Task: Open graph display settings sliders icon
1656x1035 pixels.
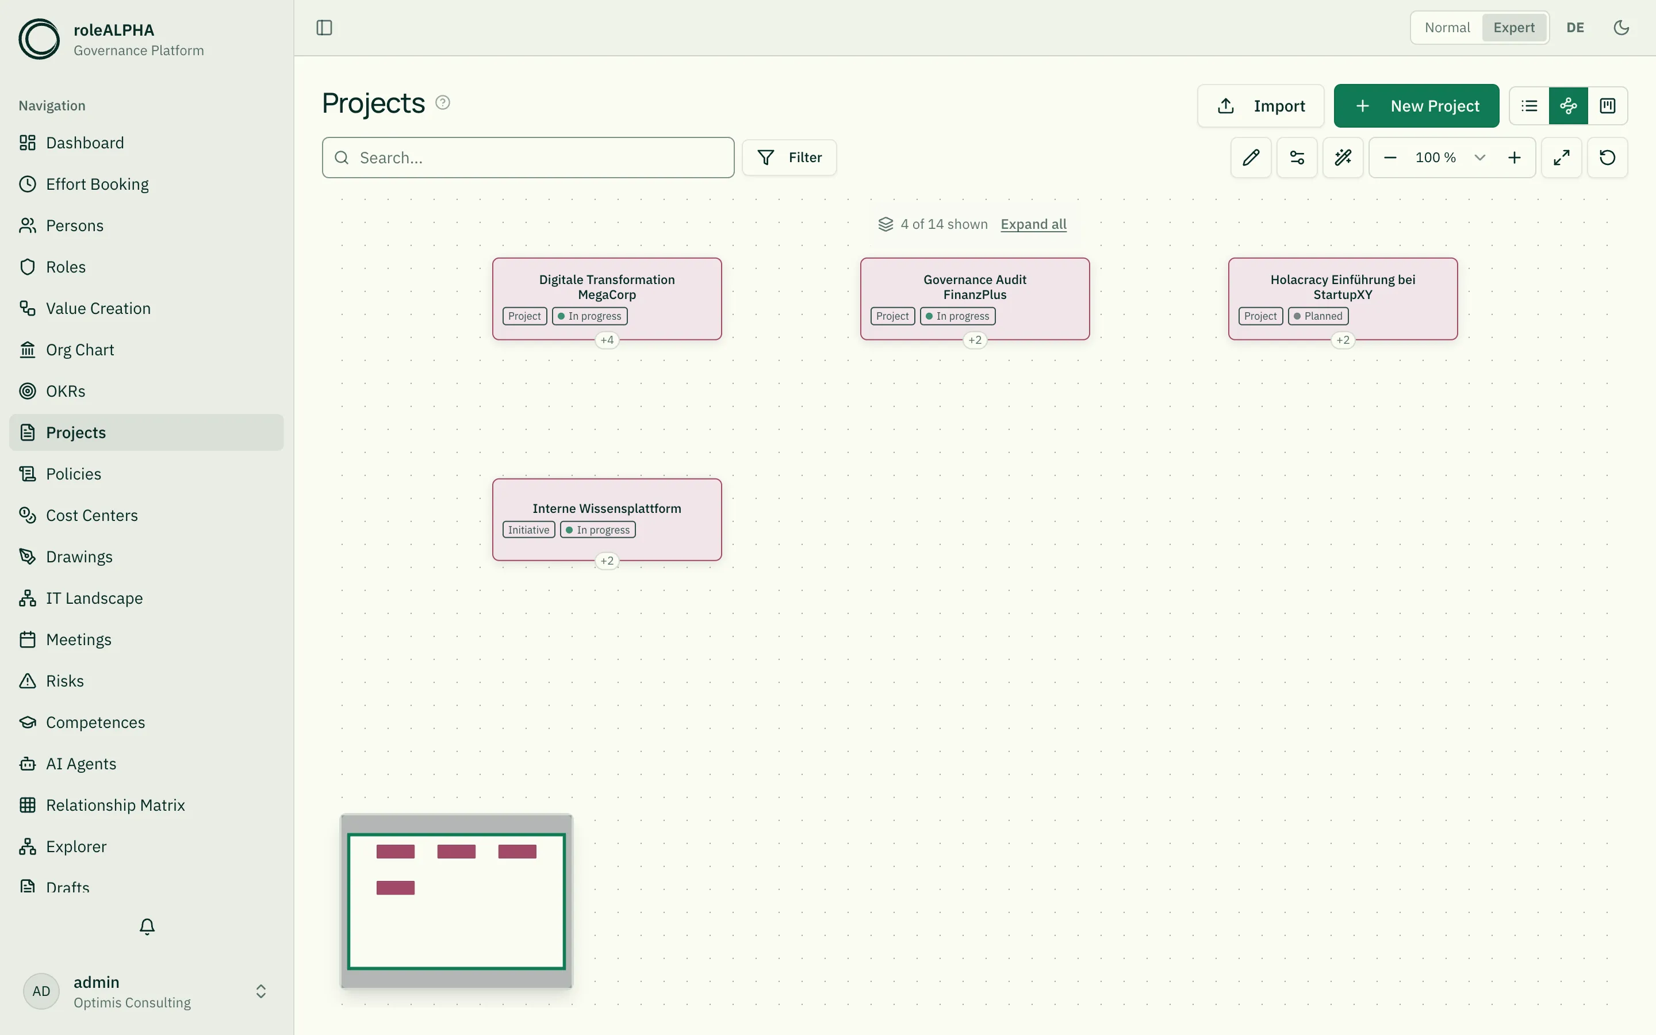Action: [x=1297, y=158]
